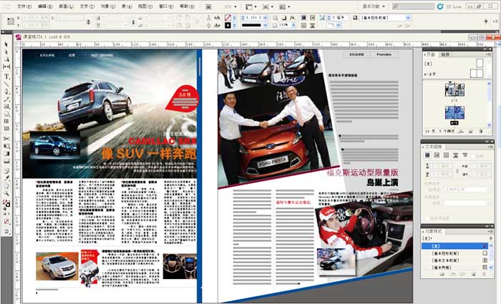The image size is (501, 304).
Task: Open the Help menu
Action: pyautogui.click(x=187, y=6)
